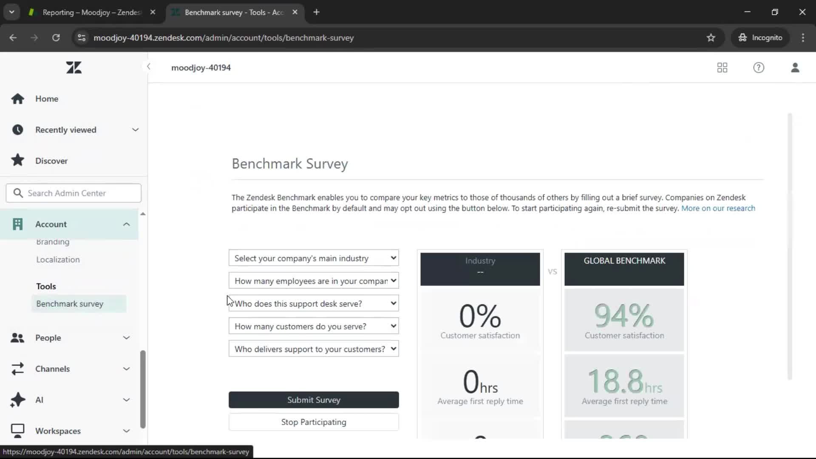Viewport: 816px width, 459px height.
Task: Reload the page
Action: tap(56, 38)
